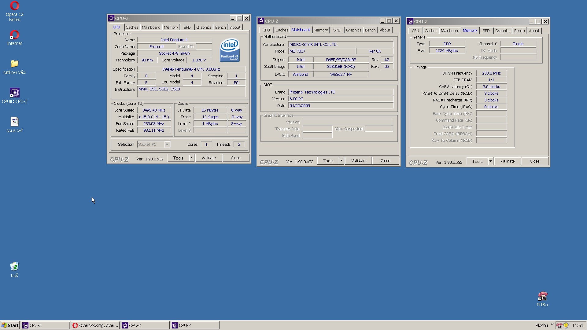
Task: Open About tab in right CPU-Z window
Action: coord(534,31)
